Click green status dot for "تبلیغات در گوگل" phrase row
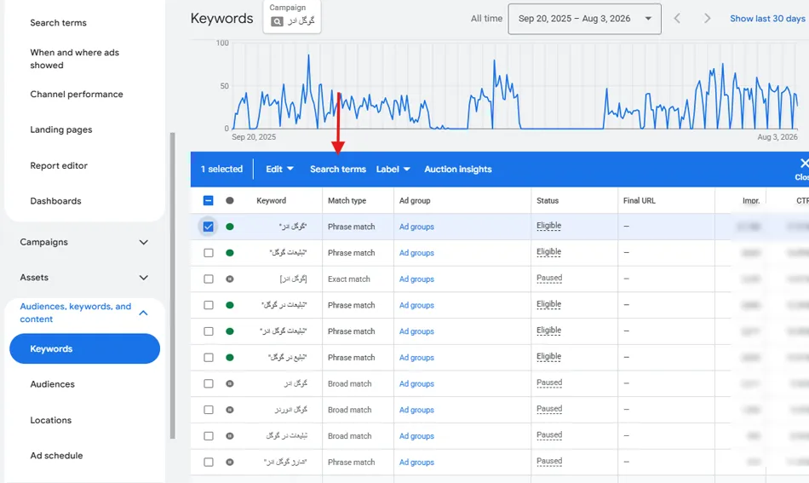 coord(230,305)
